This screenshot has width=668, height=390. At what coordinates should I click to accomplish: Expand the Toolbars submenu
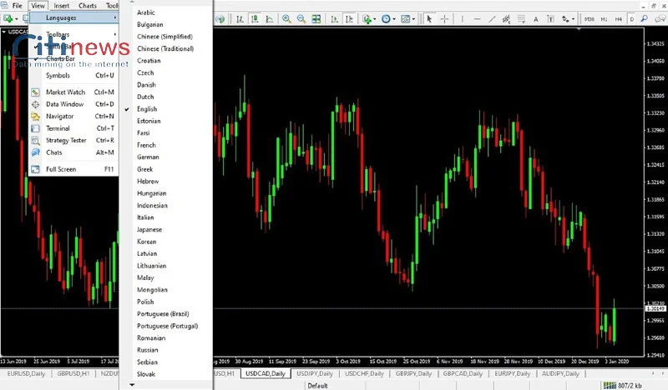73,34
